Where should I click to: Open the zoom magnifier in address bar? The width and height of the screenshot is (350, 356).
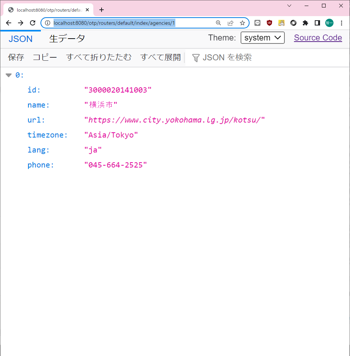coord(218,23)
